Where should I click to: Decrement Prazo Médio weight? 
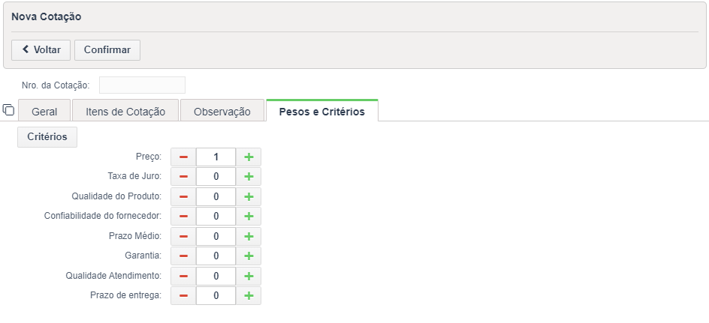tap(183, 236)
